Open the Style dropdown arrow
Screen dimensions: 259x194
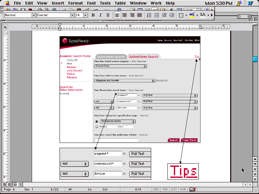34,15
